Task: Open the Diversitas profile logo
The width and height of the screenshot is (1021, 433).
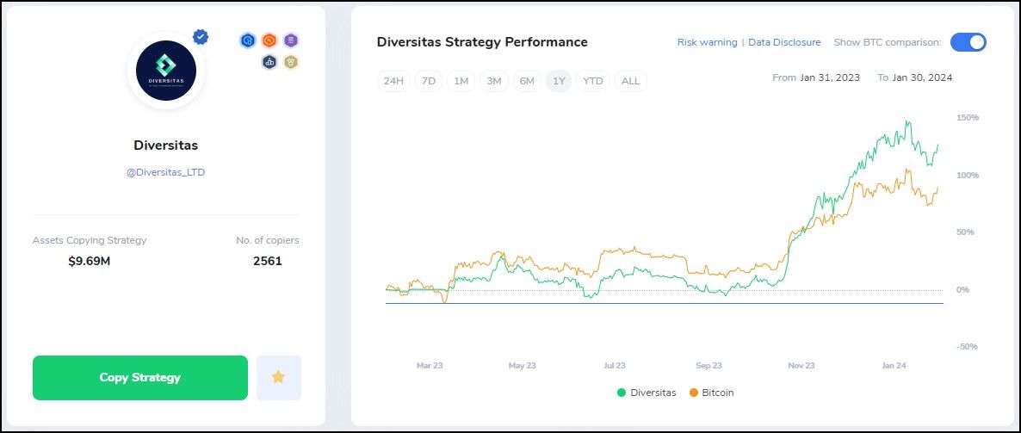Action: click(166, 71)
